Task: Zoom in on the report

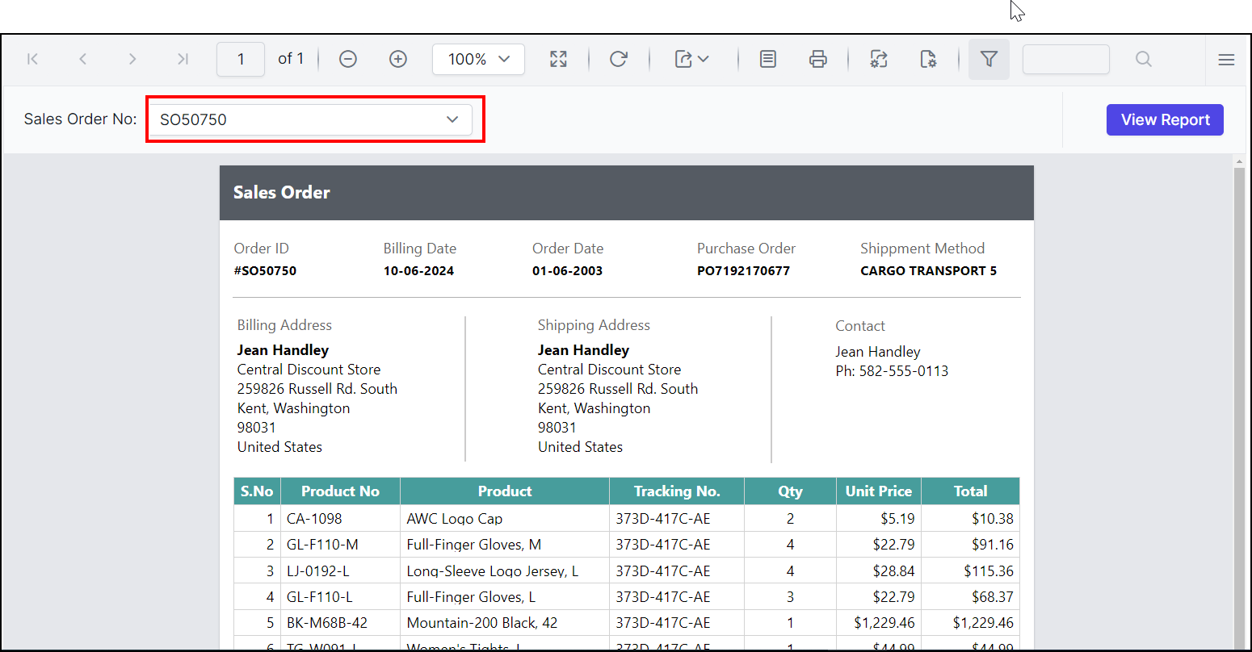Action: (397, 58)
